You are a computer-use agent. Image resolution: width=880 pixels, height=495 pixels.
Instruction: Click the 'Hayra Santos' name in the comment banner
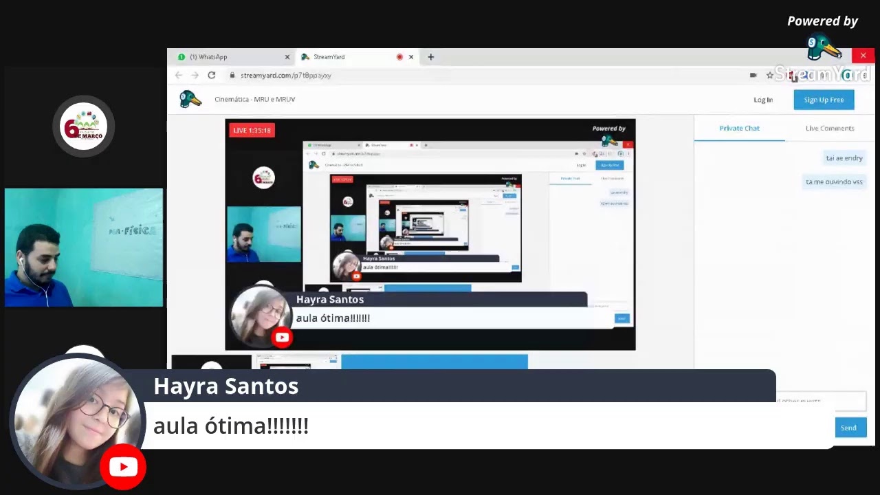pyautogui.click(x=225, y=386)
